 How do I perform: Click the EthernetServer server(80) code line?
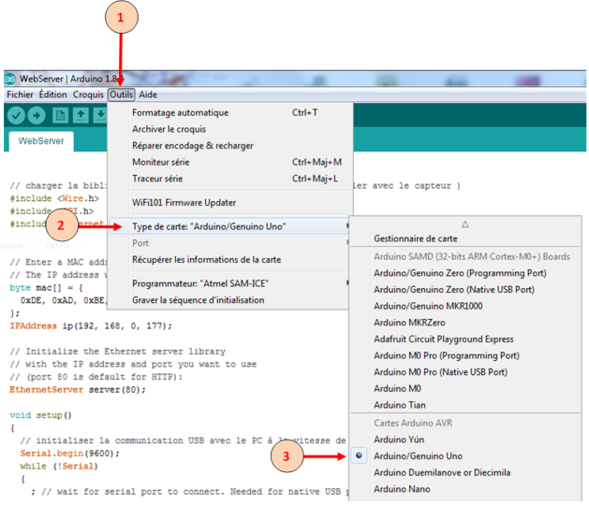(x=78, y=390)
